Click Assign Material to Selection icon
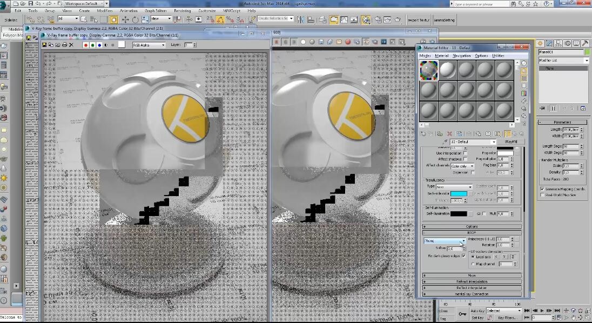The image size is (592, 323). [440, 133]
